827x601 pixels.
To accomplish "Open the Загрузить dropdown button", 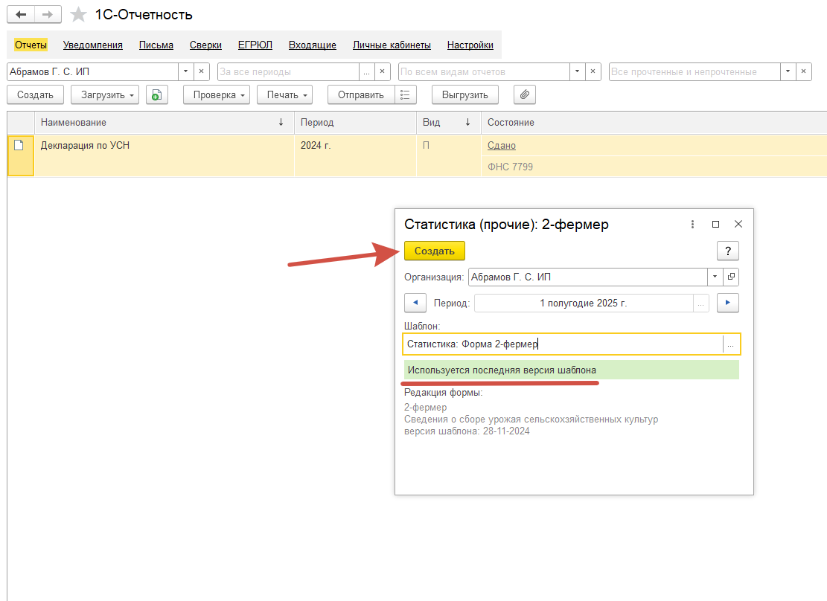I will [x=105, y=94].
